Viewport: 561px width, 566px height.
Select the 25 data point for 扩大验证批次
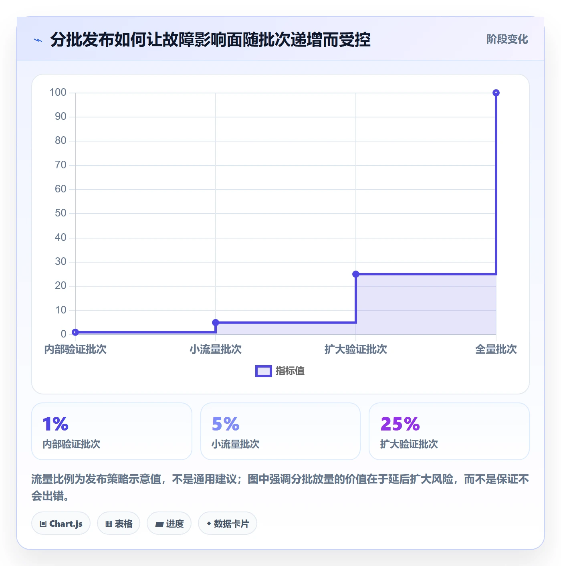pos(356,274)
